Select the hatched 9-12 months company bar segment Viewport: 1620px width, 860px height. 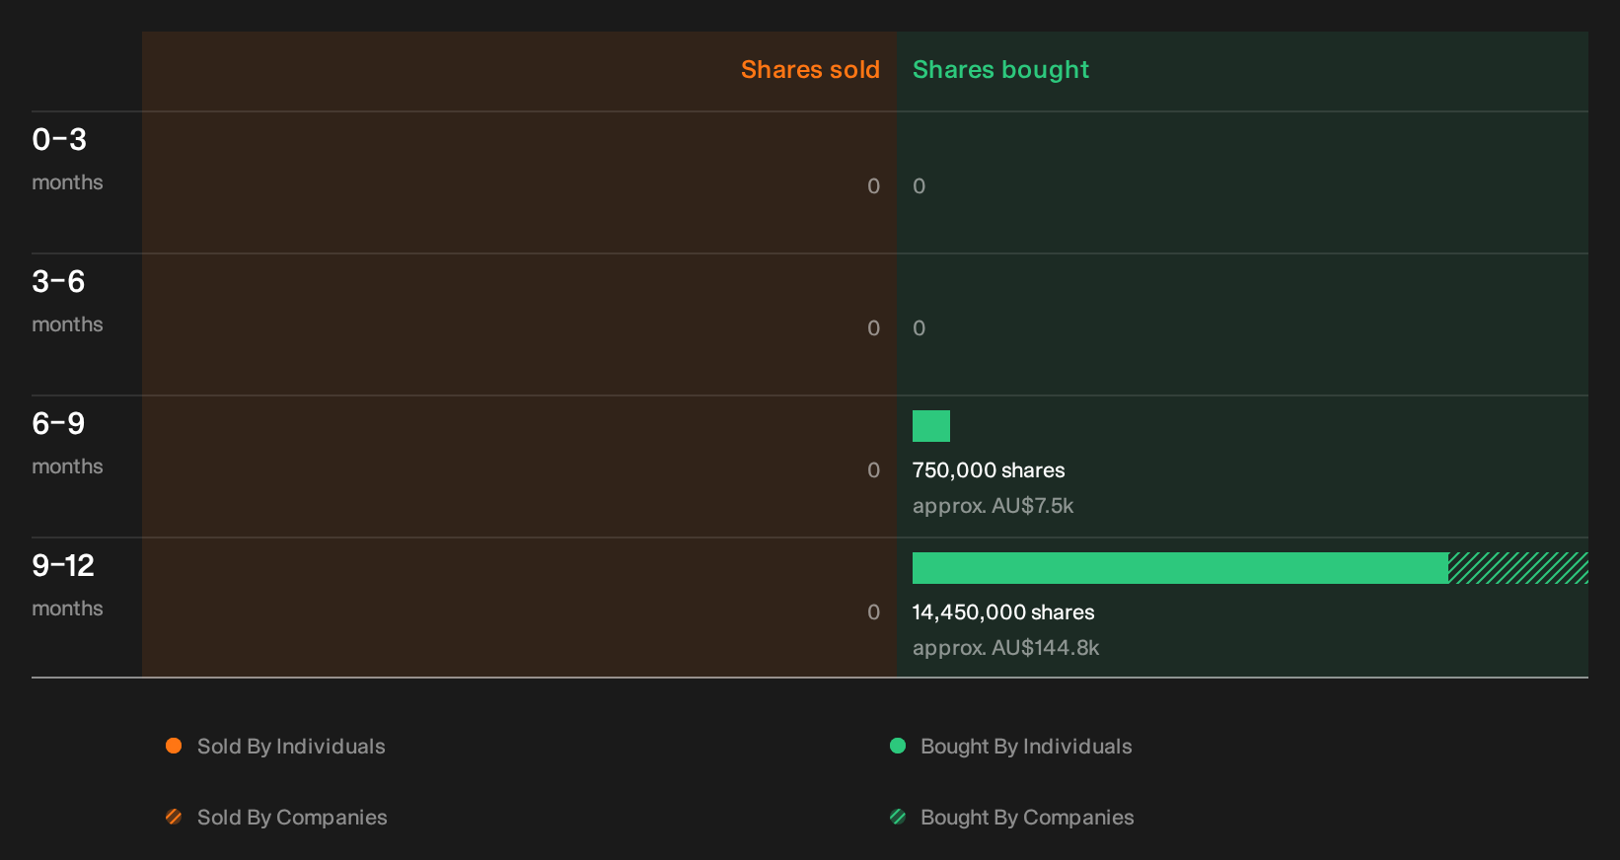click(x=1518, y=568)
